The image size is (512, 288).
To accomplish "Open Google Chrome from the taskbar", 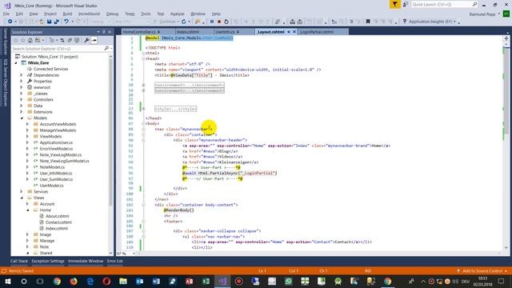I will 57,281.
